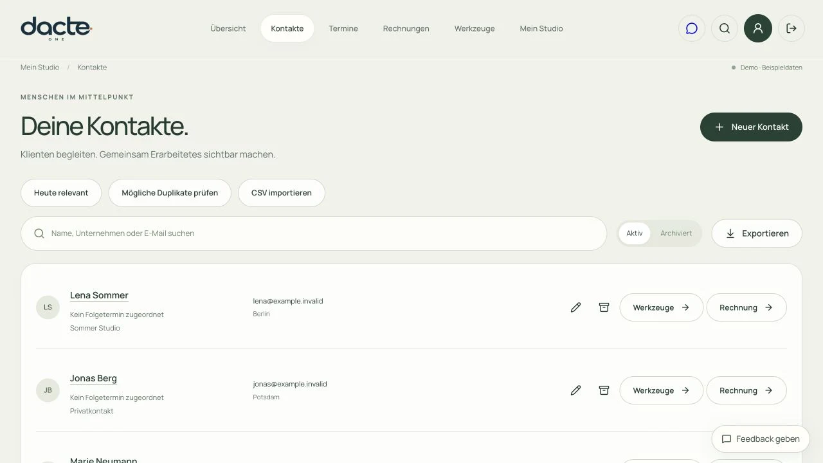This screenshot has width=823, height=463.
Task: Click the logout icon in header
Action: (791, 28)
